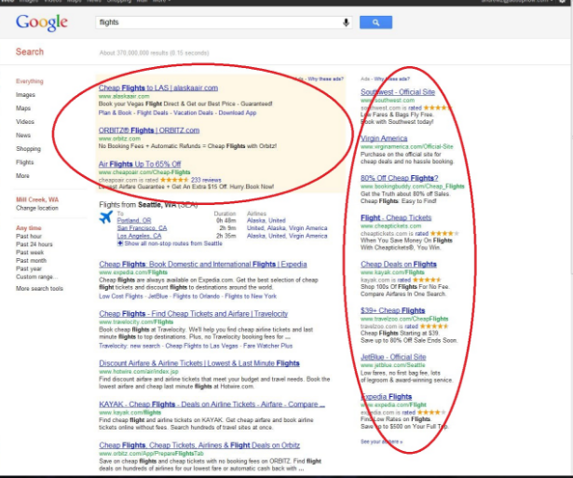573x478 pixels.
Task: Choose the Past 24 hours time filter
Action: 34,244
